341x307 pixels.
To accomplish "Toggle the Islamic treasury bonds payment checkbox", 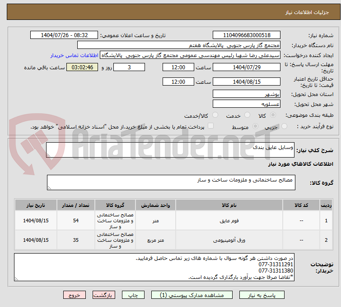I will pyautogui.click(x=210, y=126).
